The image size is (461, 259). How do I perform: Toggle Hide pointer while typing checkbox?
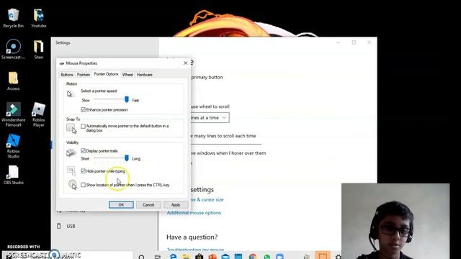tap(84, 171)
